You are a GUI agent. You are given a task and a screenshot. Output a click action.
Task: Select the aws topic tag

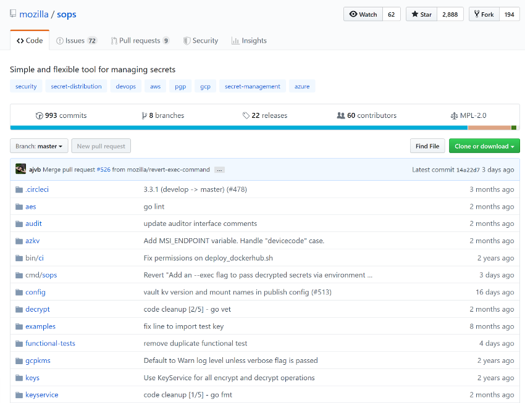coord(156,86)
